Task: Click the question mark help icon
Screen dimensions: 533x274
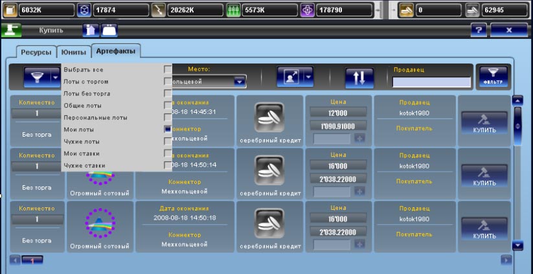Action: click(x=478, y=30)
